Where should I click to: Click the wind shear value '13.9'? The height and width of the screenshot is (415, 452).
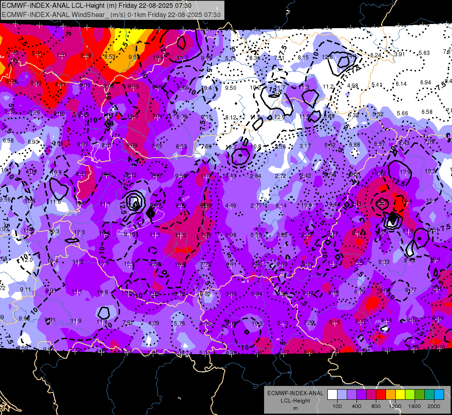[x=405, y=172]
